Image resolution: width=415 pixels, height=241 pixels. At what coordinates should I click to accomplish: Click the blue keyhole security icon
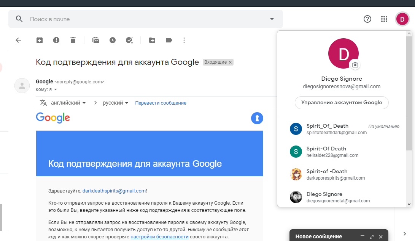[257, 118]
